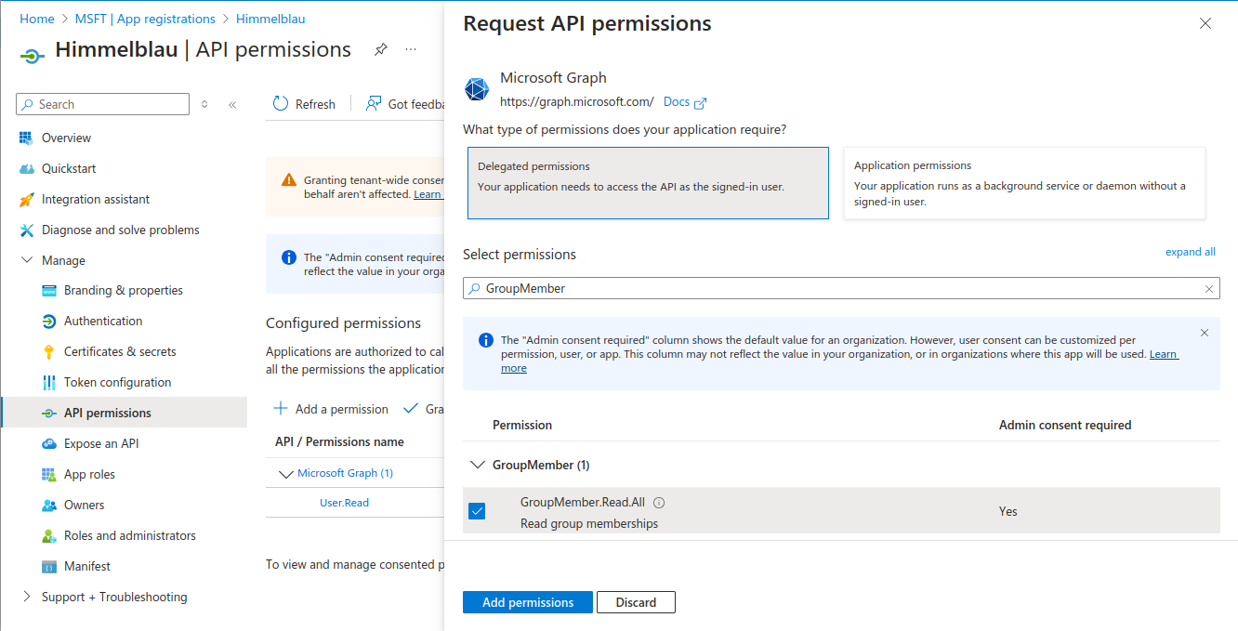Click the Quickstart cloud icon
The width and height of the screenshot is (1238, 631).
[x=26, y=168]
